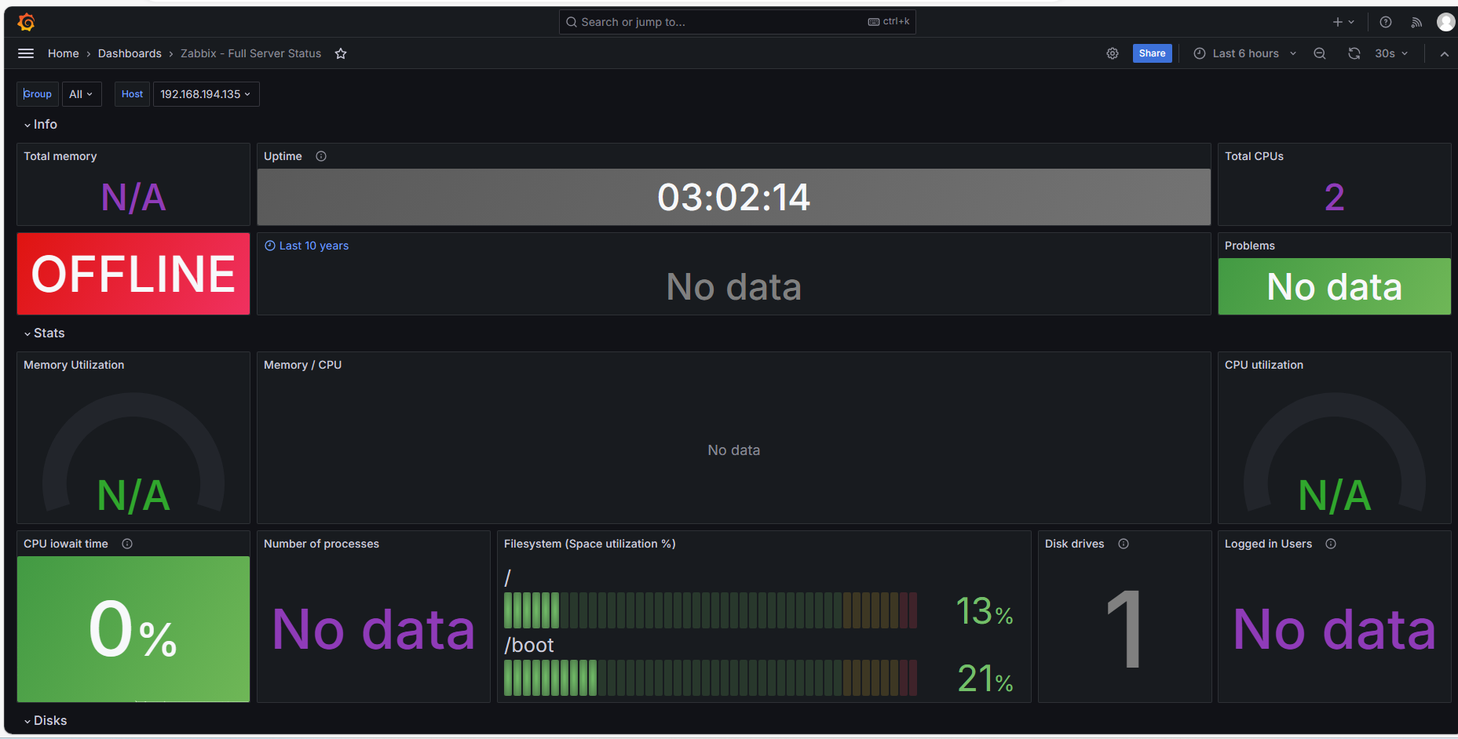The height and width of the screenshot is (739, 1458).
Task: Open the user profile avatar
Action: (1445, 22)
